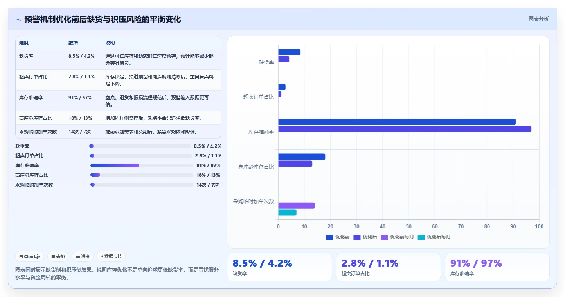Click the 库存准确率 stat card
Viewport: 565px width, 297px height.
point(497,267)
